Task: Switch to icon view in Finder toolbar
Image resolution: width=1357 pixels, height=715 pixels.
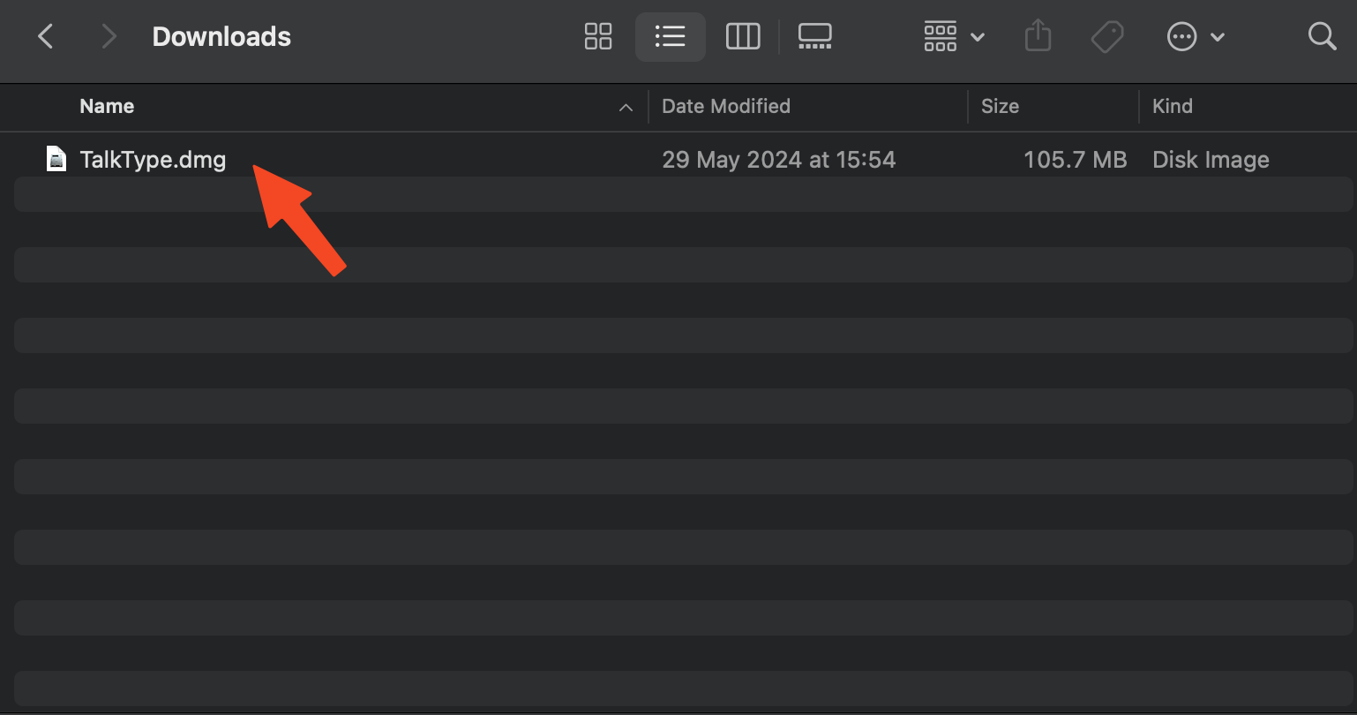Action: point(598,36)
